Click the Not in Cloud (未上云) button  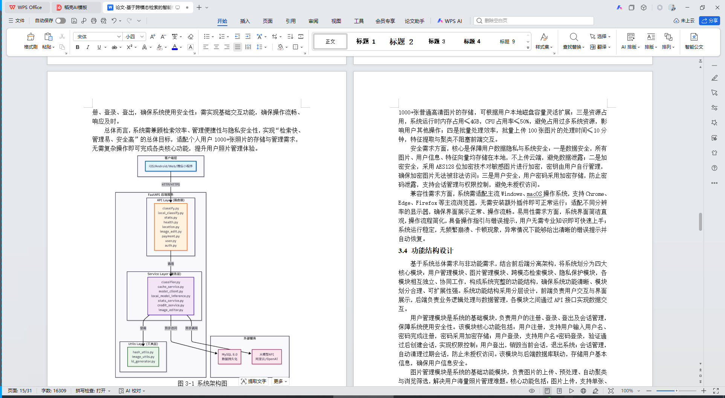point(684,21)
